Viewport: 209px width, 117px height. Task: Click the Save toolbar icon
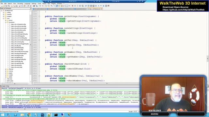click(6, 6)
